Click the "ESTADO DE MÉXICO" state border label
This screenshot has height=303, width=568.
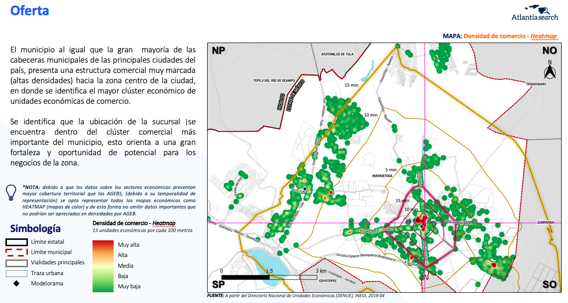[x=296, y=95]
